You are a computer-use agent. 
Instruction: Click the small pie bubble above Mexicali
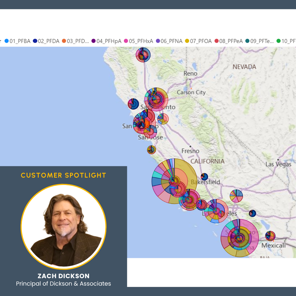[270, 236]
